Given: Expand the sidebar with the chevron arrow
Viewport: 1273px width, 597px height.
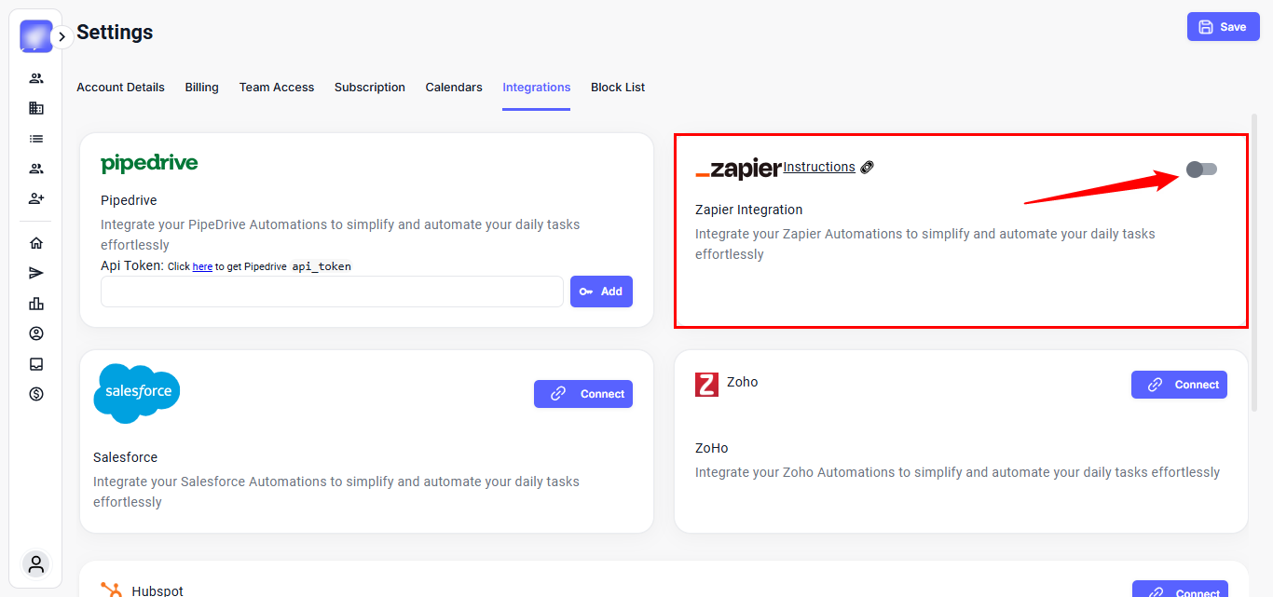Looking at the screenshot, I should [x=62, y=36].
